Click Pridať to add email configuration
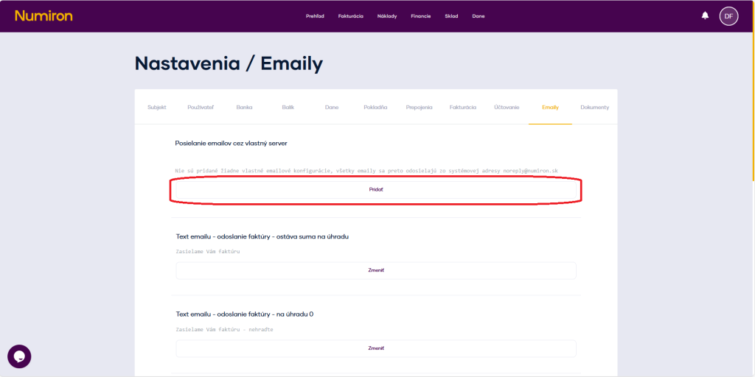Screen dimensions: 755x377 pos(376,190)
